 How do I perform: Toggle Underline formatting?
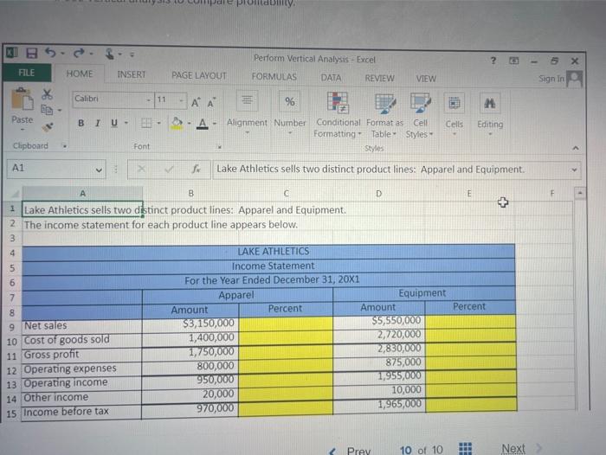coord(114,123)
